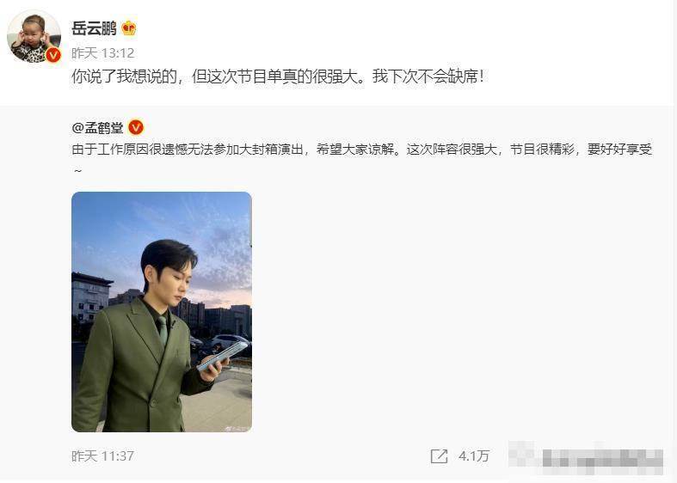This screenshot has width=677, height=483.
Task: Open the @孟鹤堂 mention link
Action: click(x=97, y=128)
